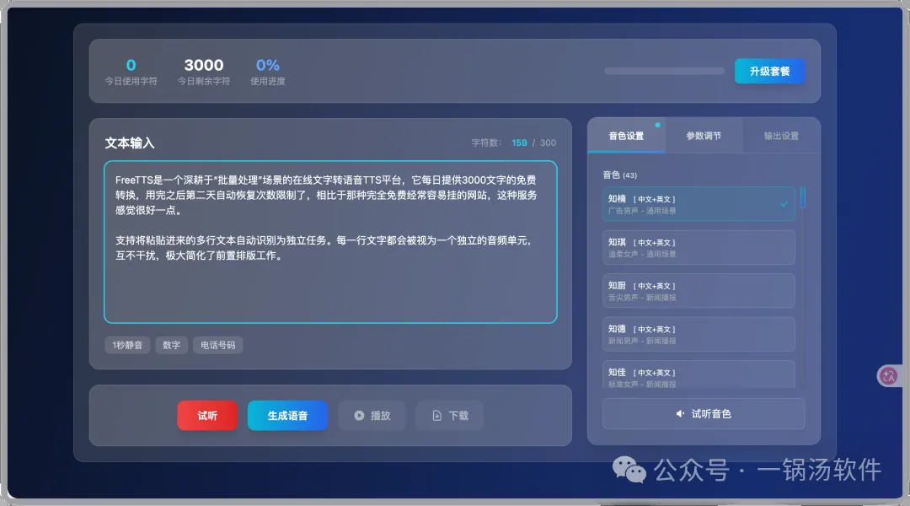Click the 生成语音 button
This screenshot has height=506, width=910.
pos(287,416)
